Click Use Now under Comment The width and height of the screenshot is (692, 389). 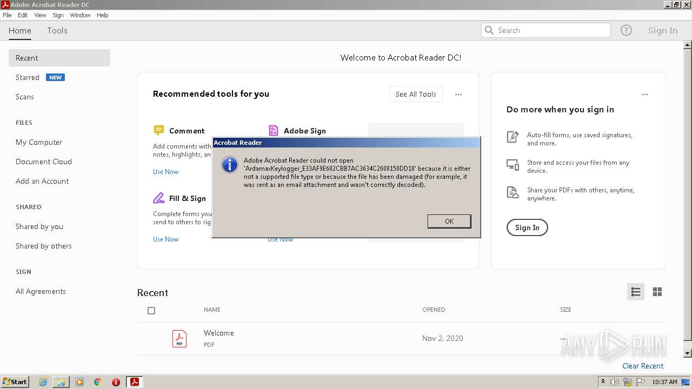(165, 172)
